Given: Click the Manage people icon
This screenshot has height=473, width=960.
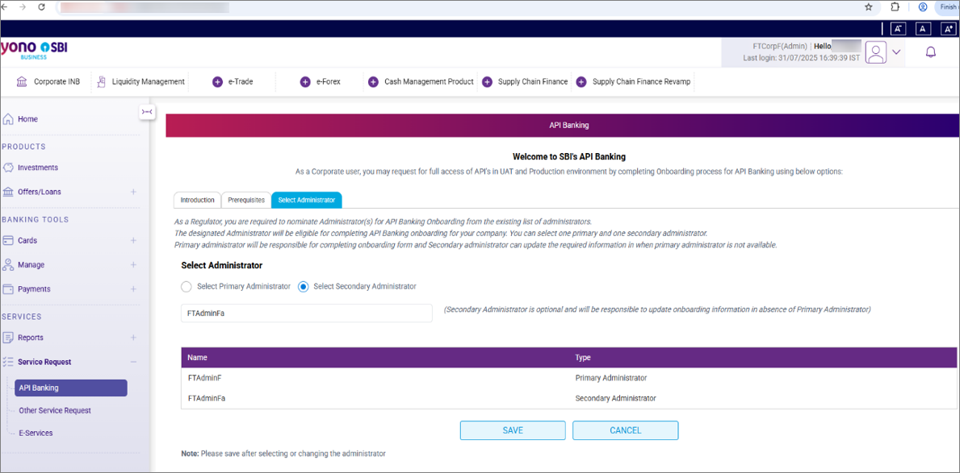Looking at the screenshot, I should click(9, 265).
